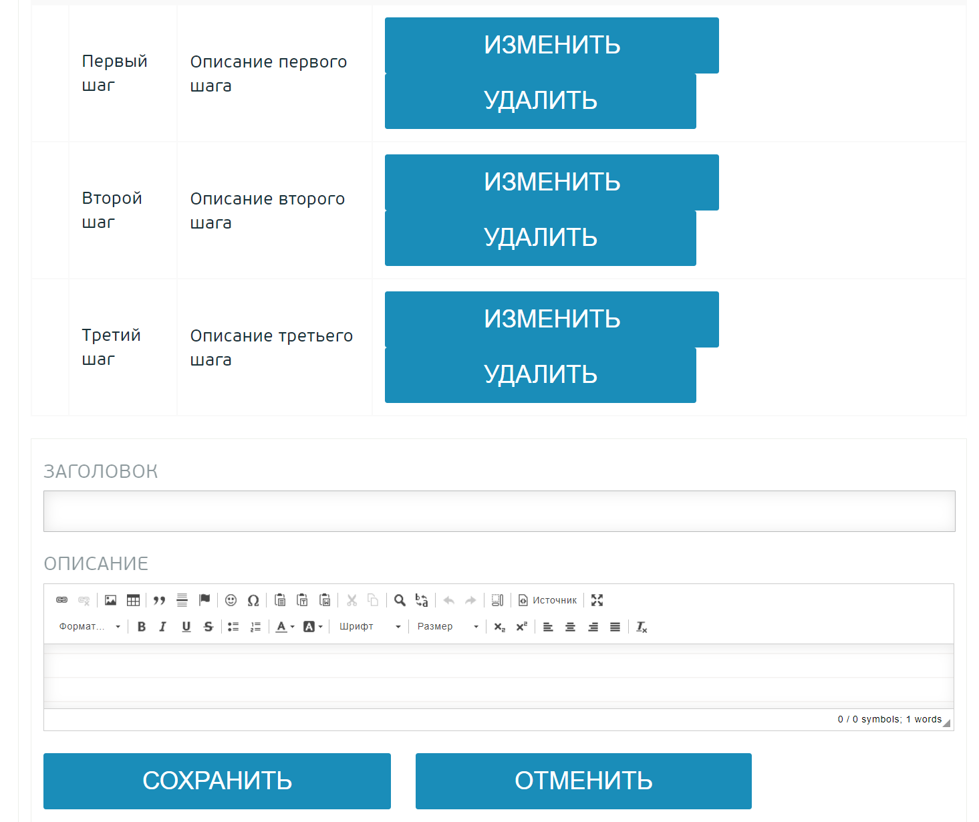Switch to Источник source view

(x=548, y=600)
